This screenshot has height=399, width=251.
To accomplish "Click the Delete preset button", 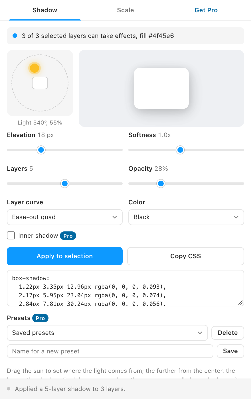I will [x=228, y=333].
